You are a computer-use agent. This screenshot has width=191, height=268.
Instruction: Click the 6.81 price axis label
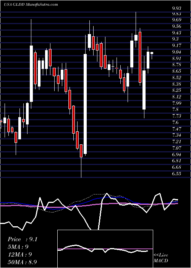click(x=176, y=160)
